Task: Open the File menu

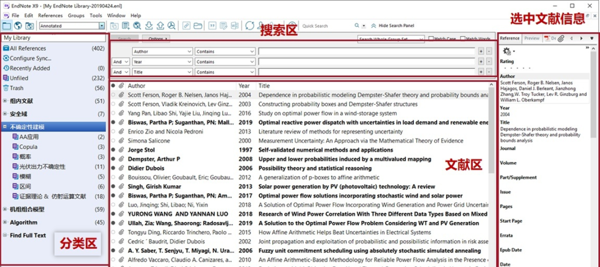Action: click(x=16, y=16)
